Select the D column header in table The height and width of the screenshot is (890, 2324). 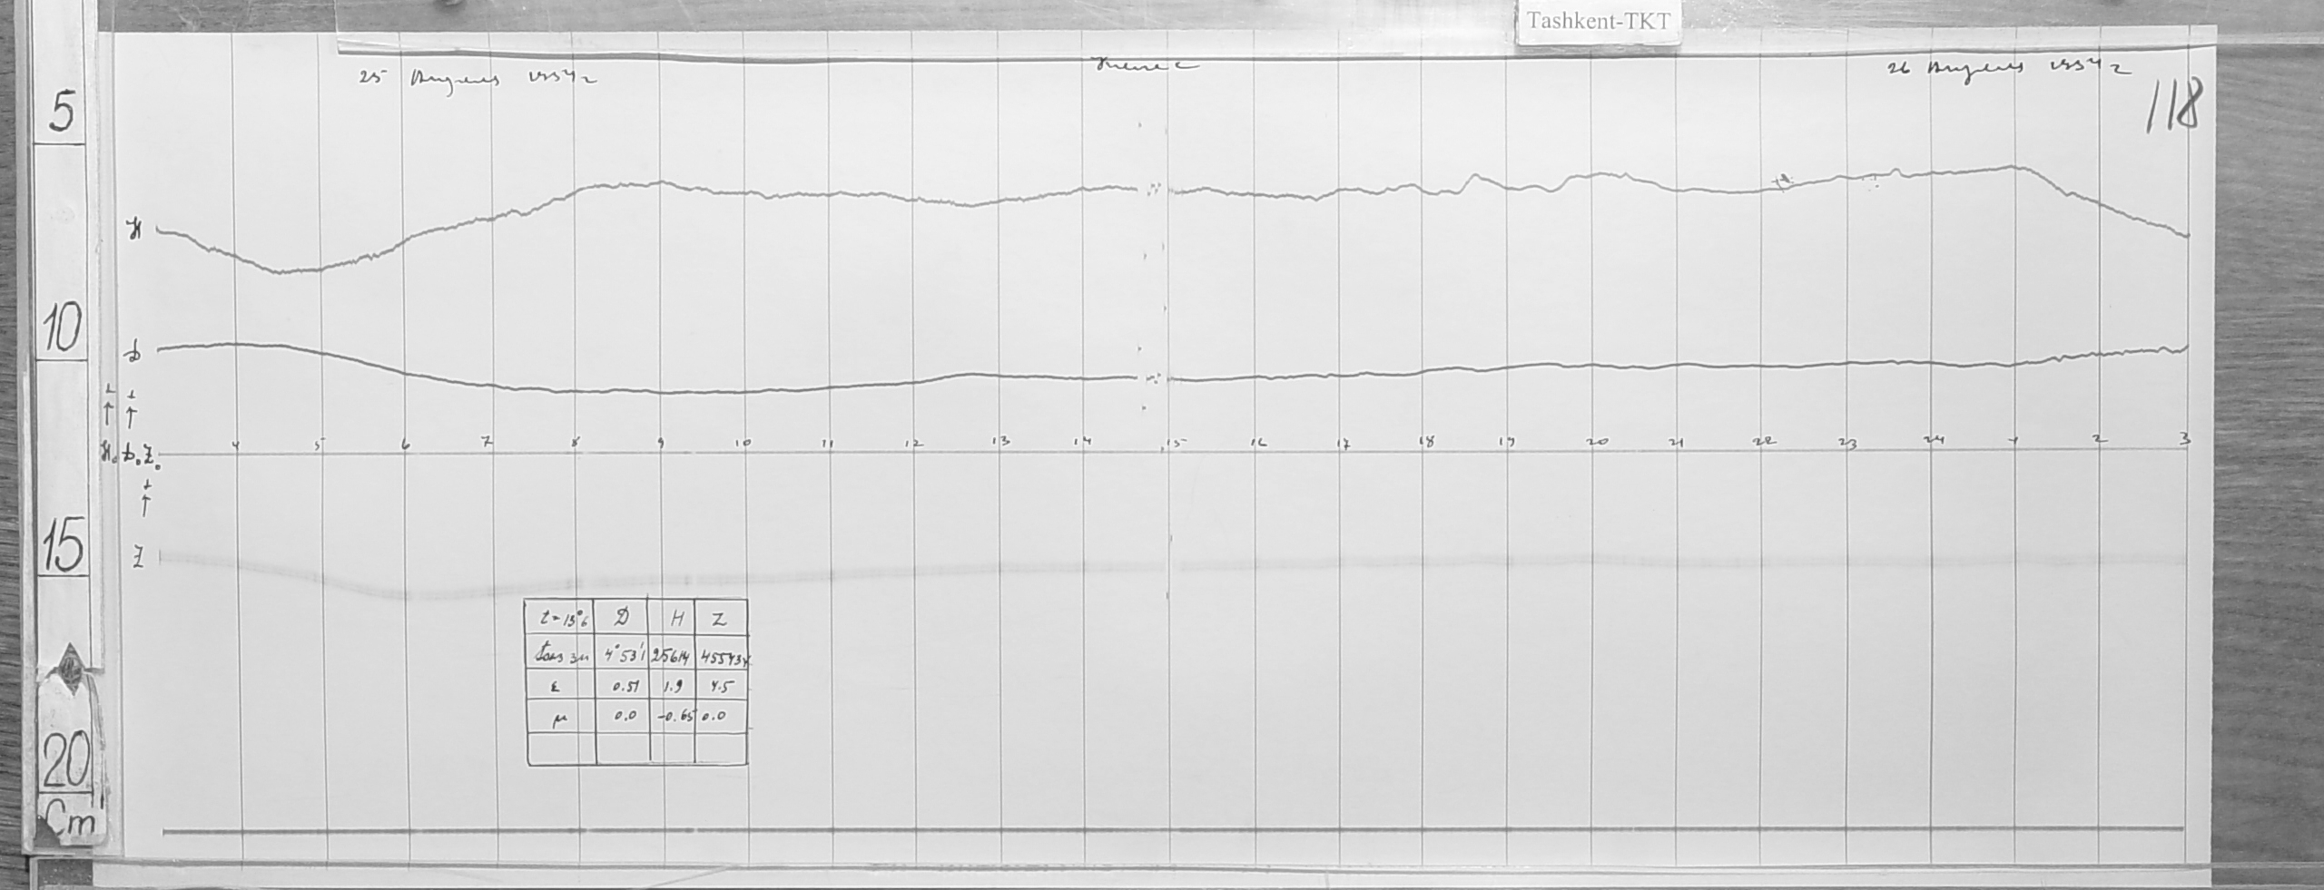pos(623,618)
